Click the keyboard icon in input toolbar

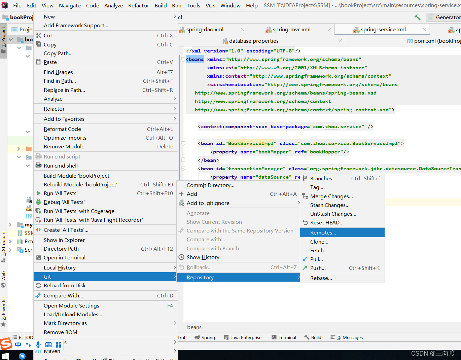[48, 345]
